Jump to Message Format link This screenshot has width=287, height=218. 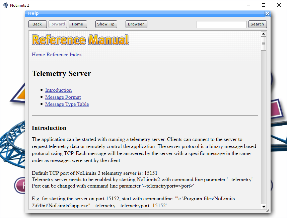(63, 97)
